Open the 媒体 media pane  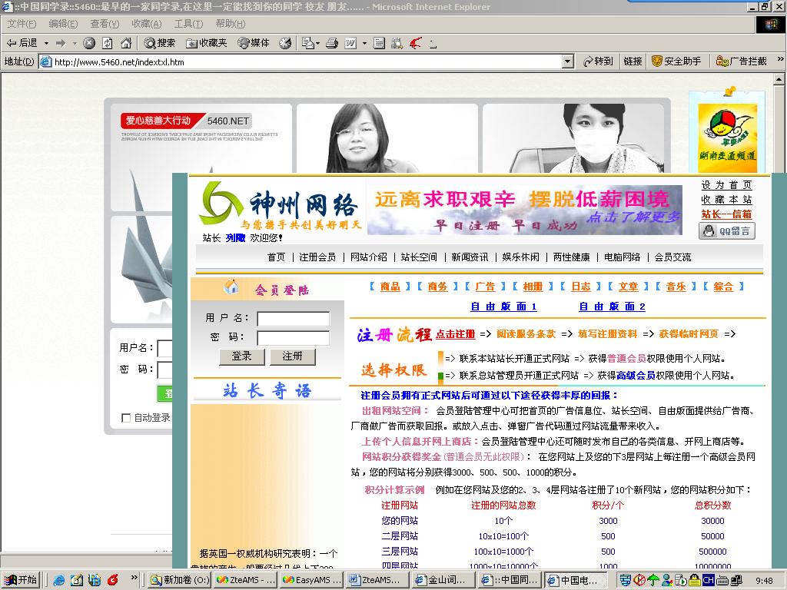point(254,43)
